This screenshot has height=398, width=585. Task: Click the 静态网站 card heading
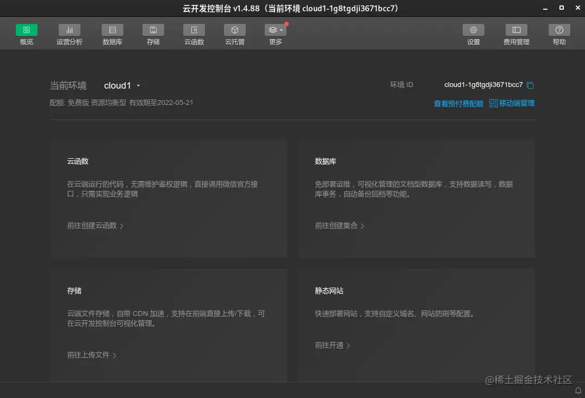coord(329,290)
